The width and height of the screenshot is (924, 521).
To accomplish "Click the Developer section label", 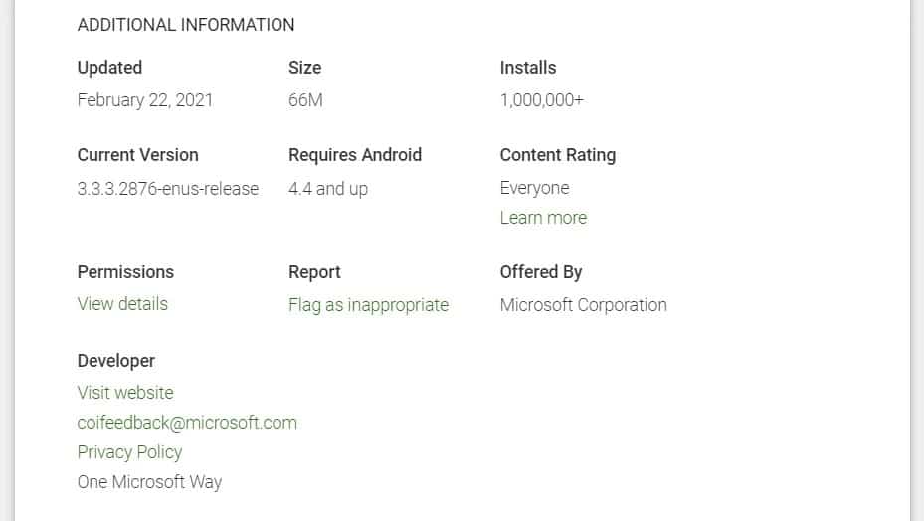I will [x=116, y=361].
